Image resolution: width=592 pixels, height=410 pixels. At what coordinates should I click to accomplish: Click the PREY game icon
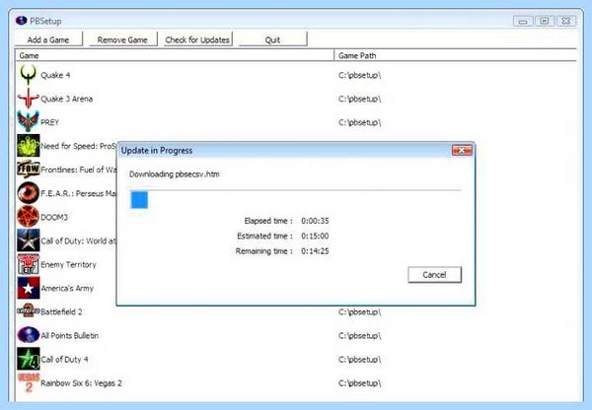(x=29, y=122)
